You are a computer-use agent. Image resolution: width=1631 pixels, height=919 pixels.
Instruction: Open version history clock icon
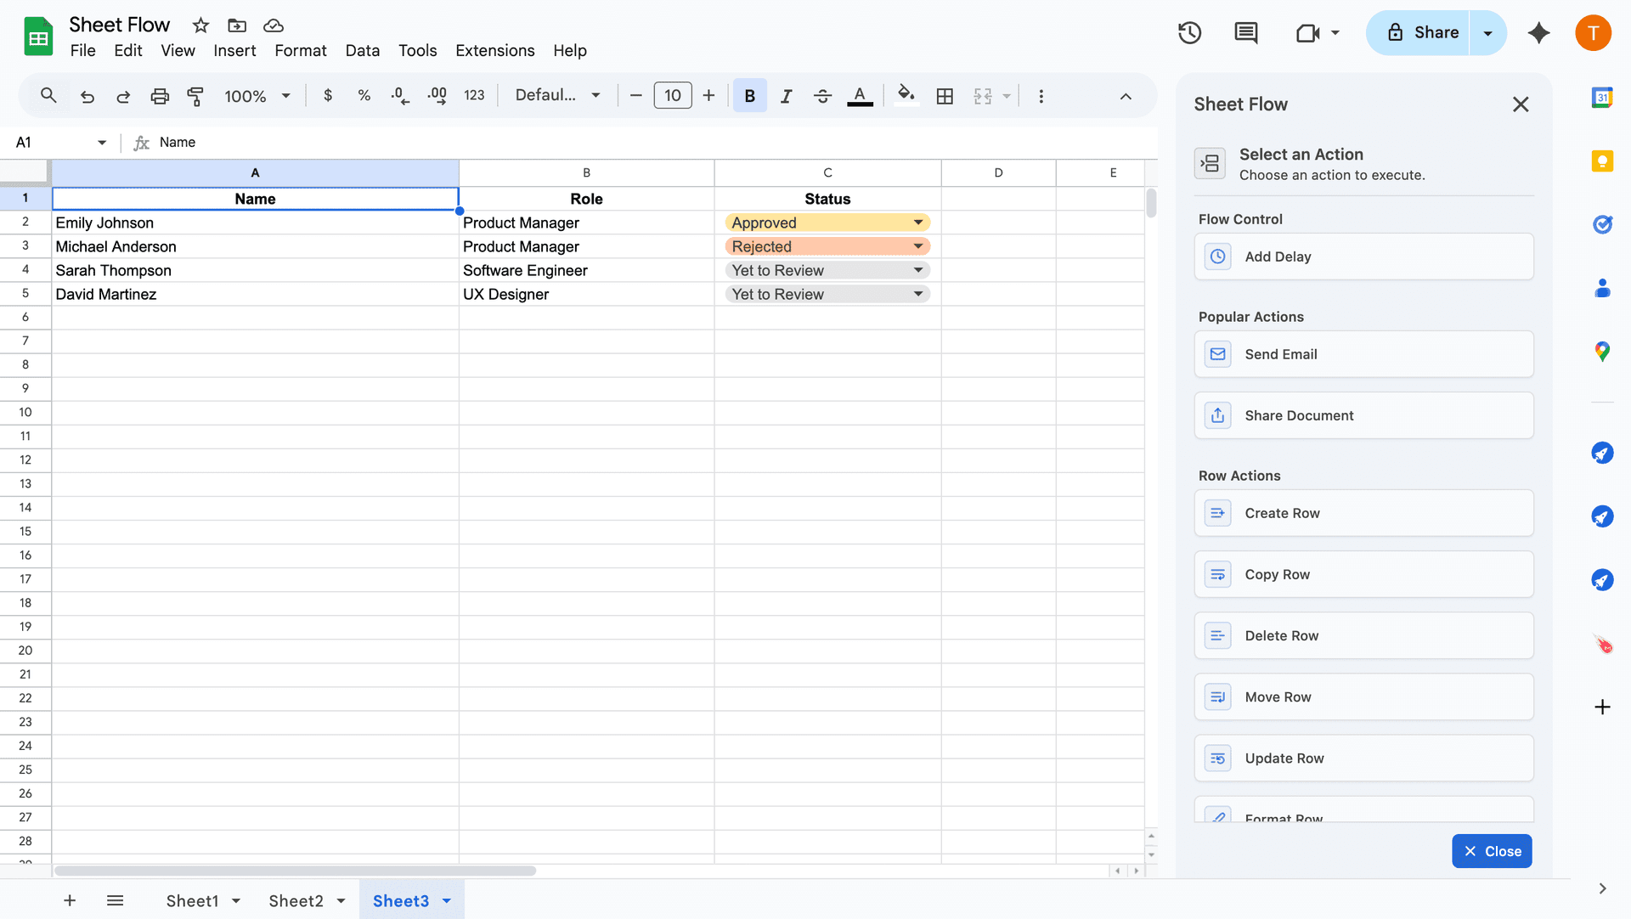tap(1189, 33)
